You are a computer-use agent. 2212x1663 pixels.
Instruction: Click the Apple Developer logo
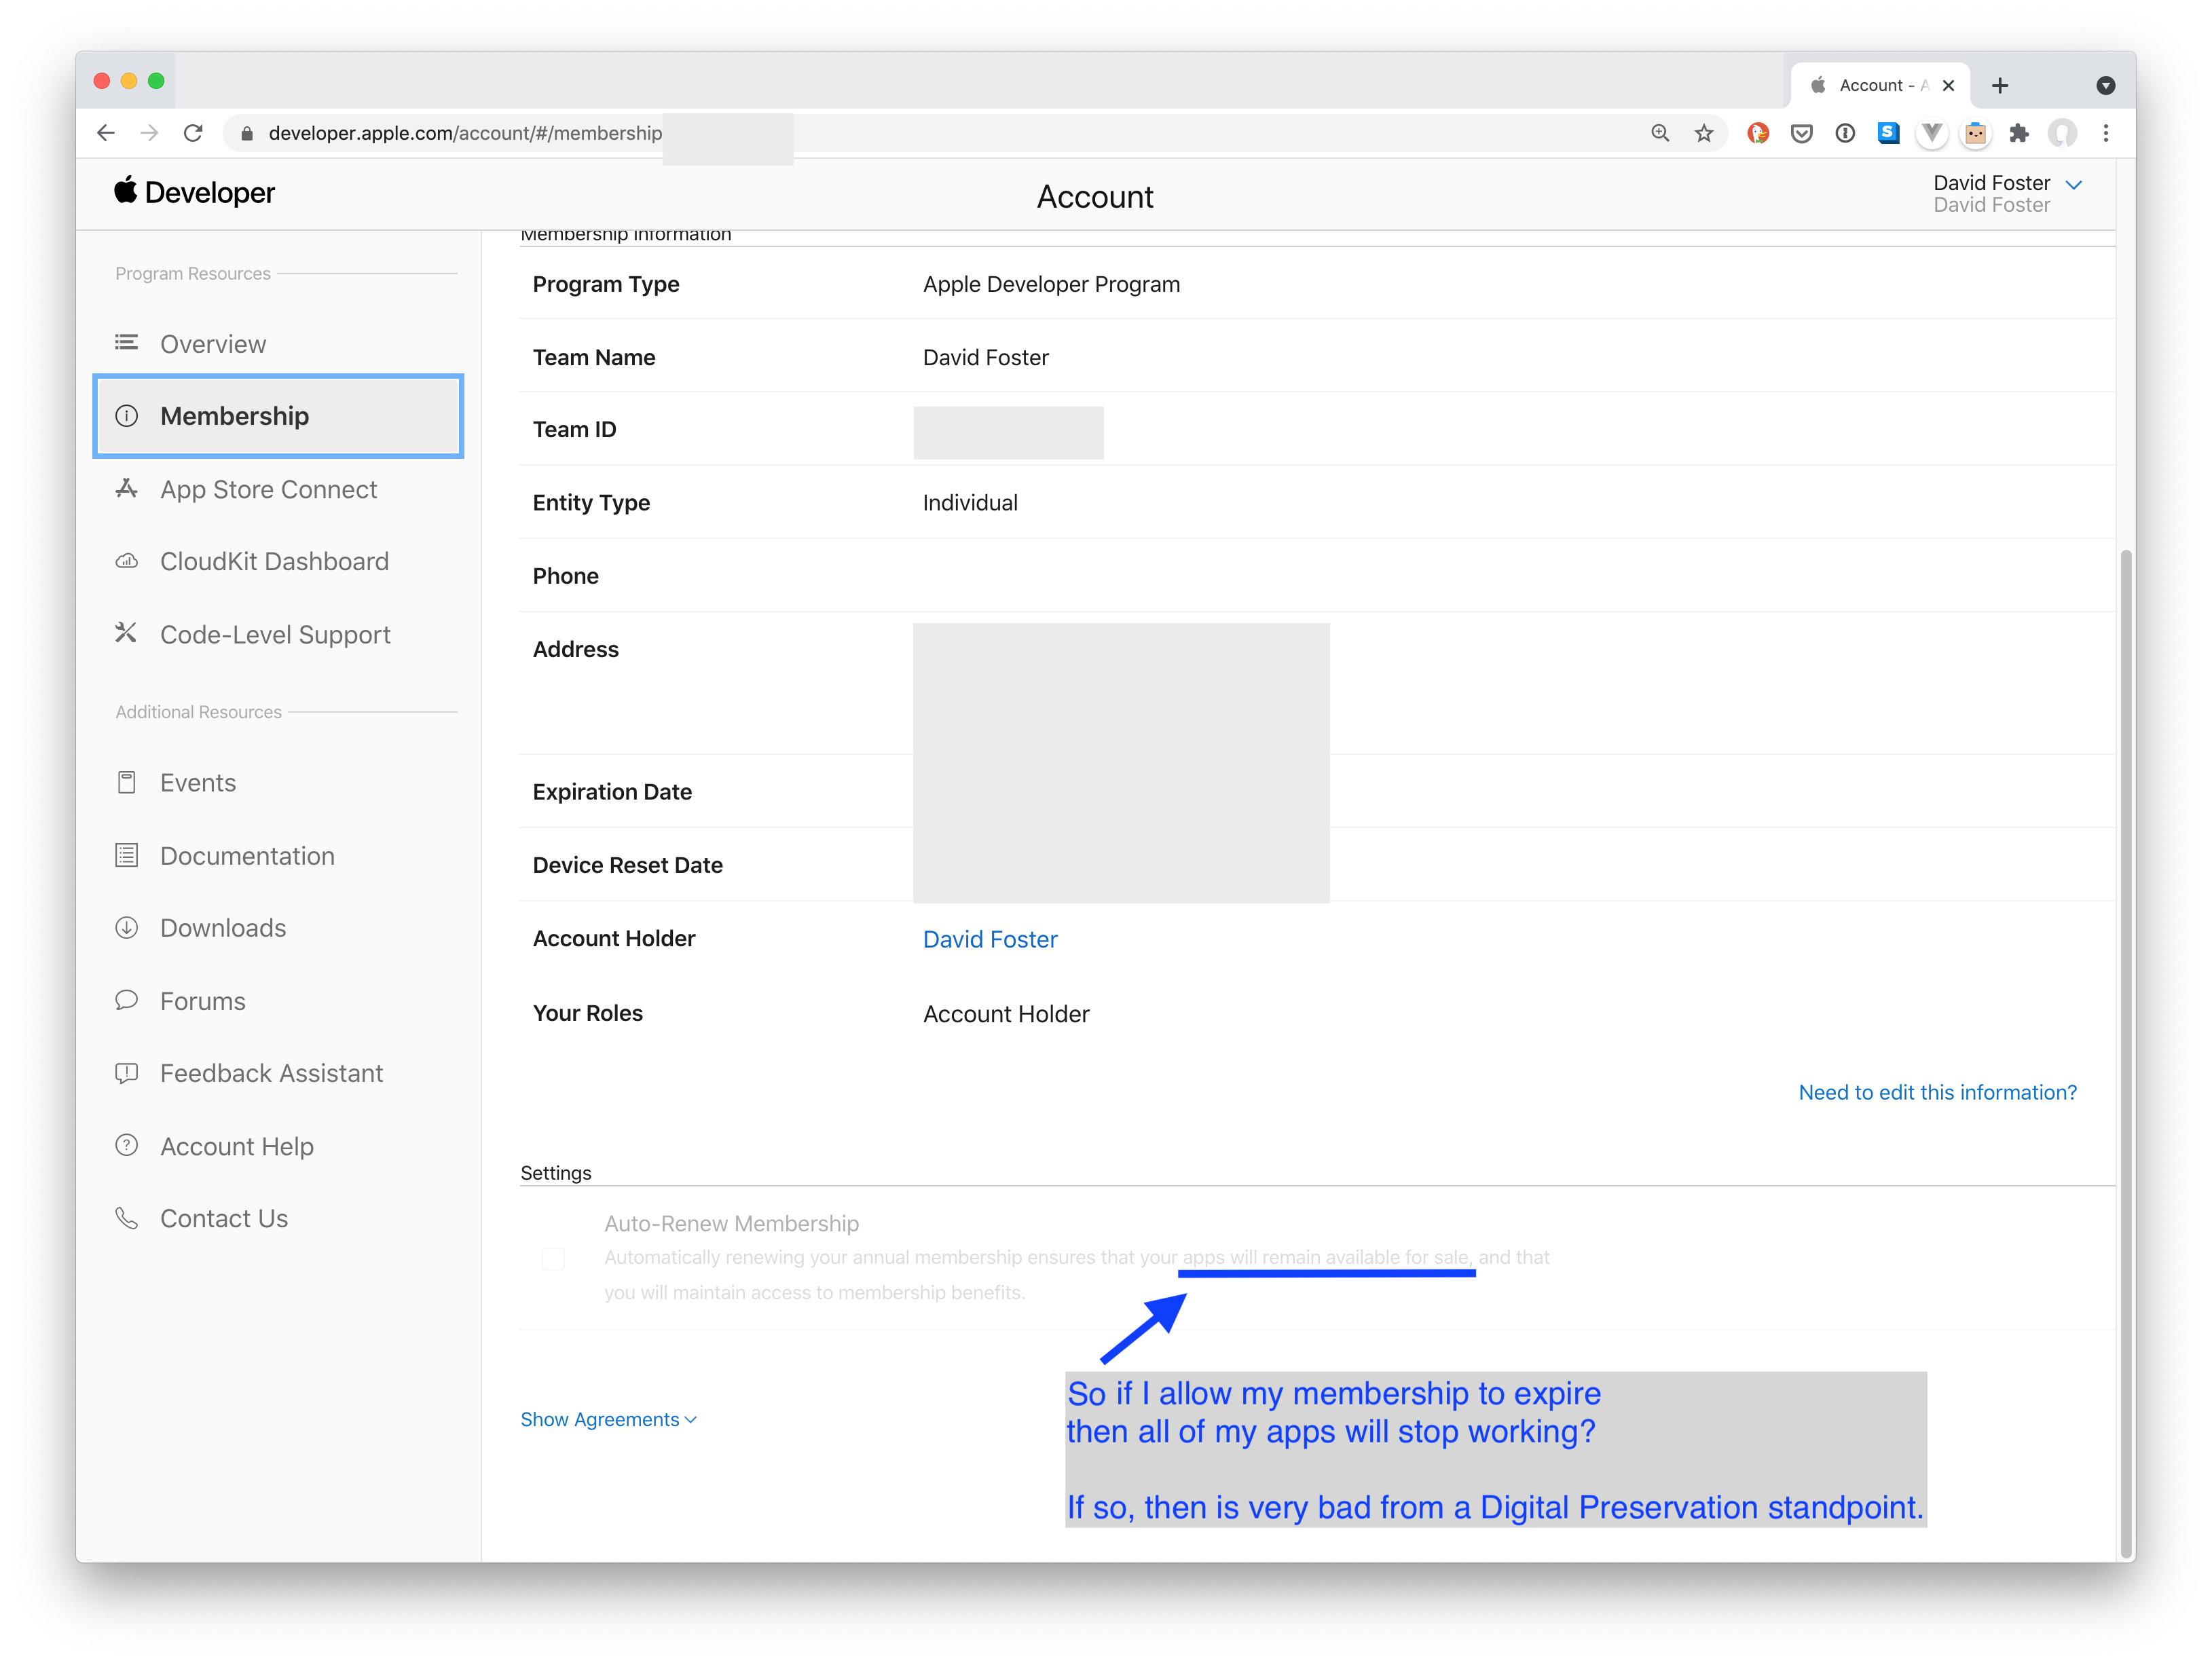[x=195, y=192]
